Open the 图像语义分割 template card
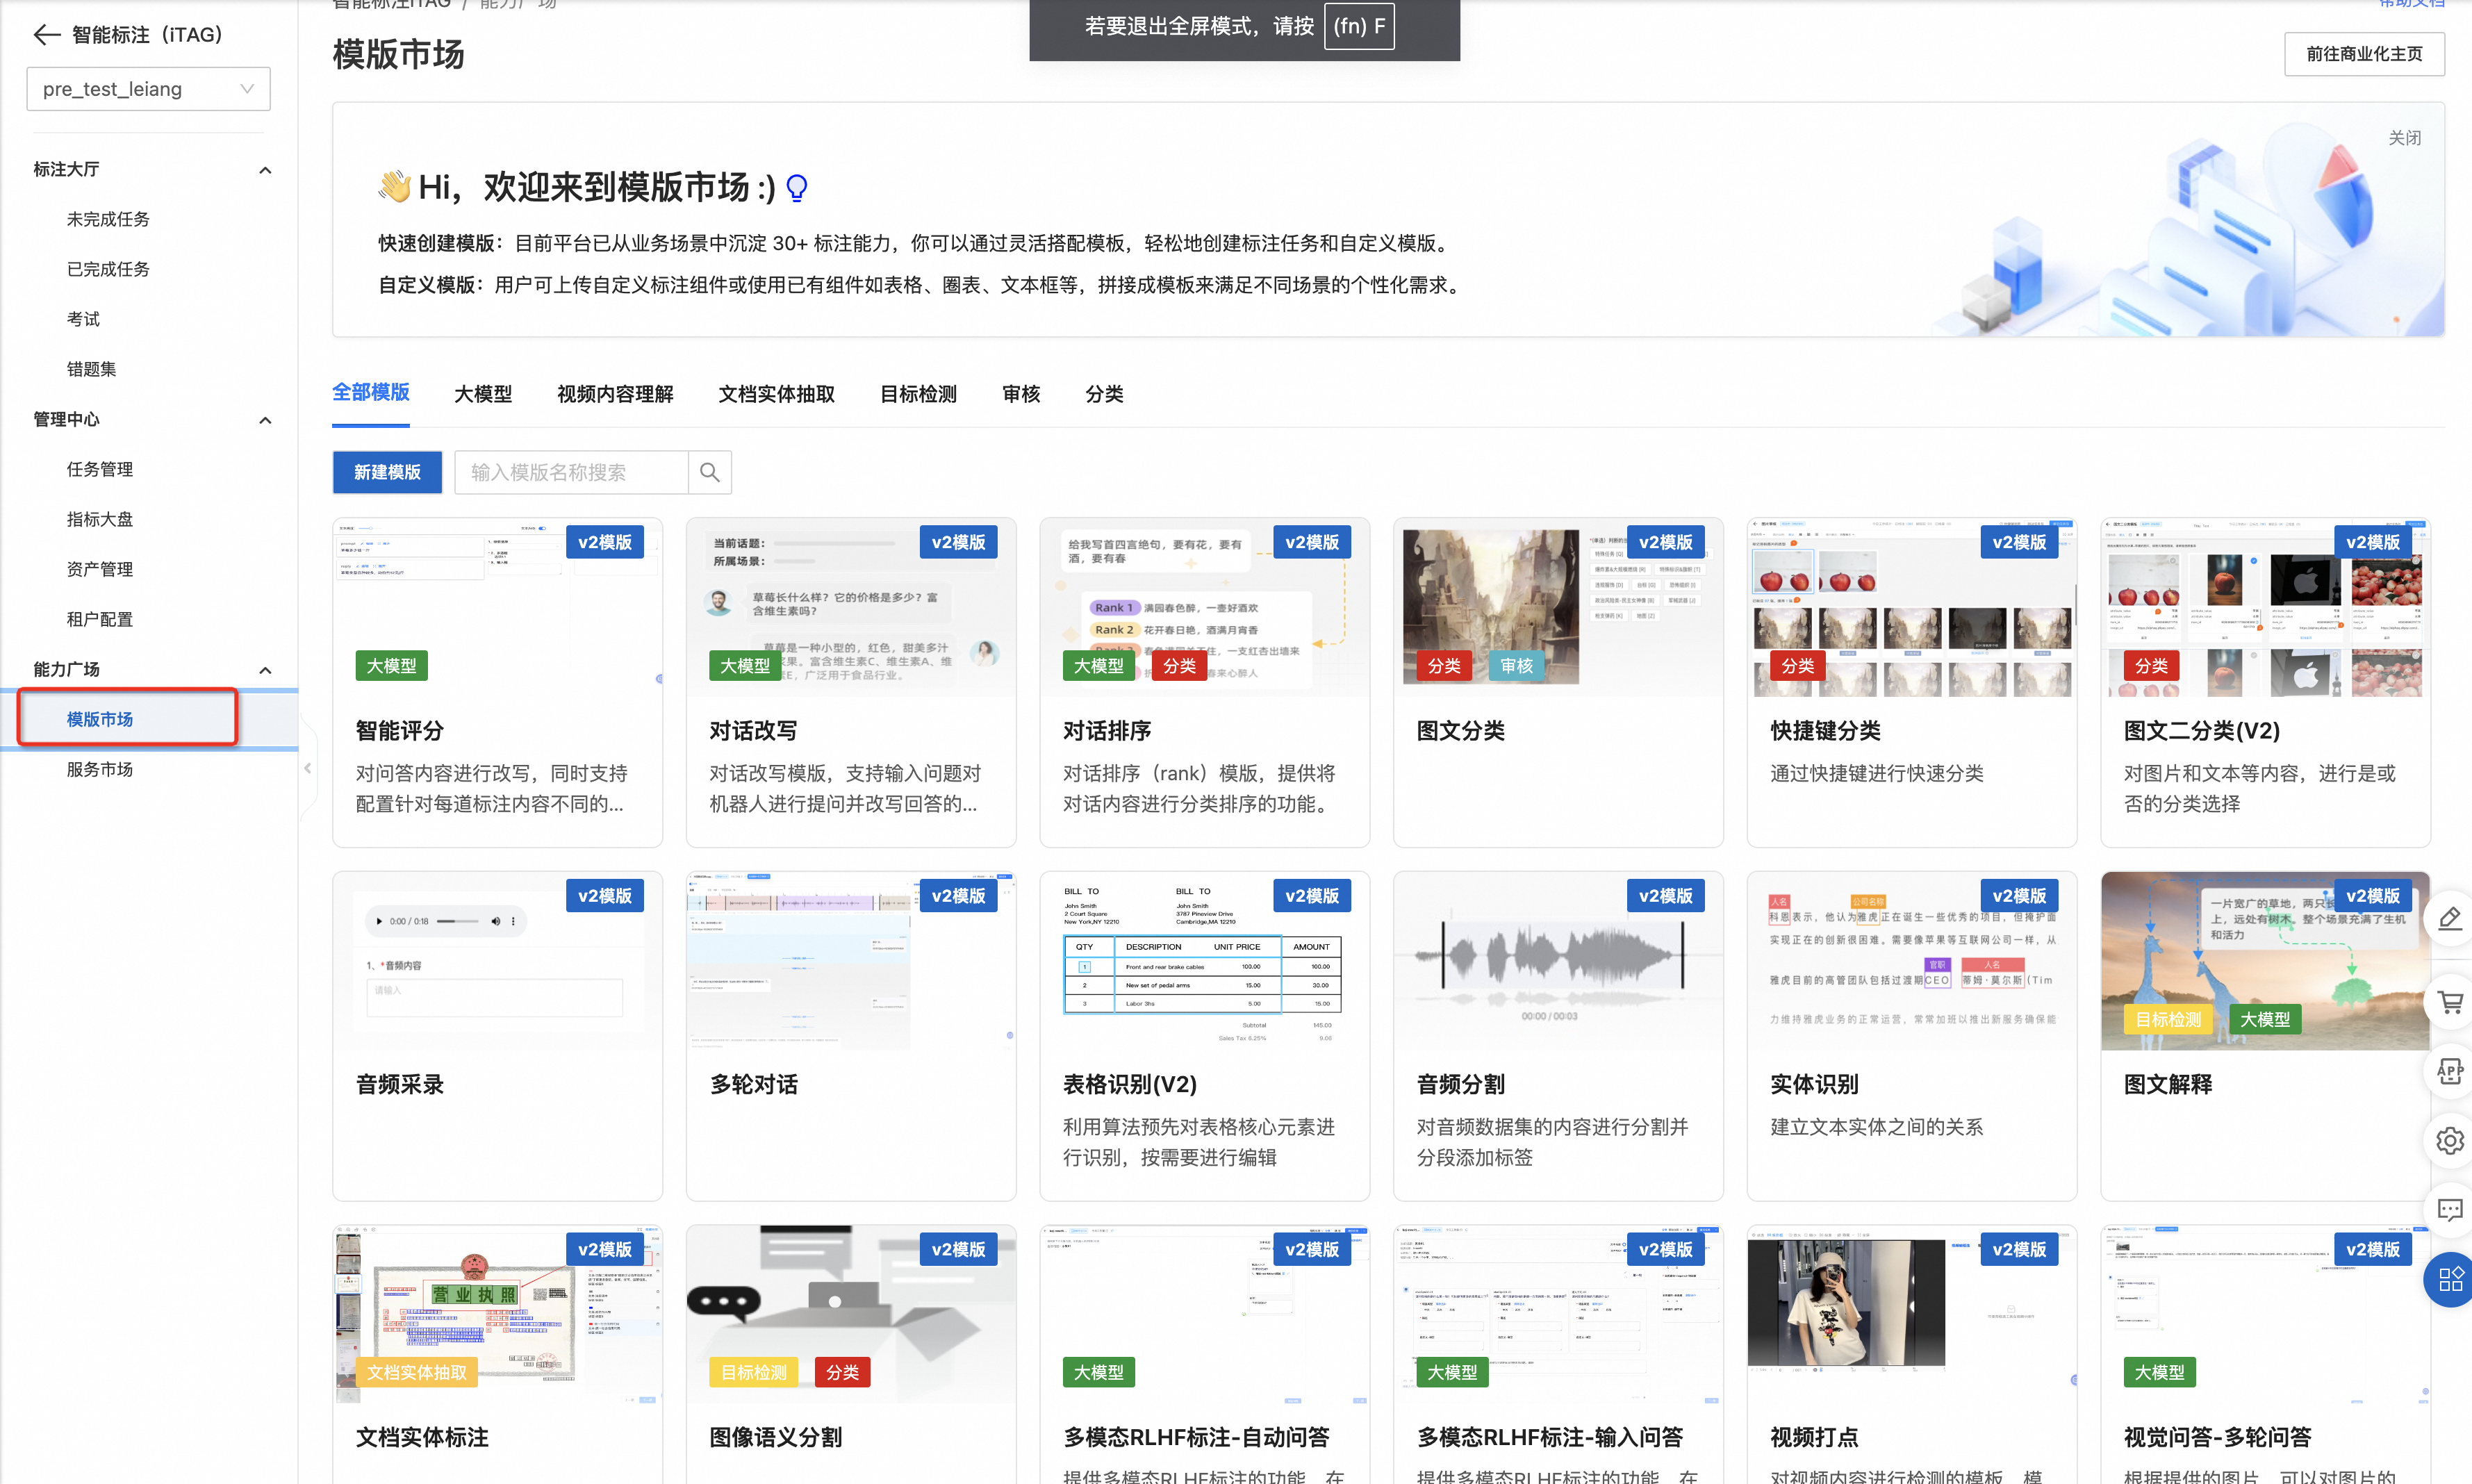The height and width of the screenshot is (1484, 2472). click(851, 1355)
